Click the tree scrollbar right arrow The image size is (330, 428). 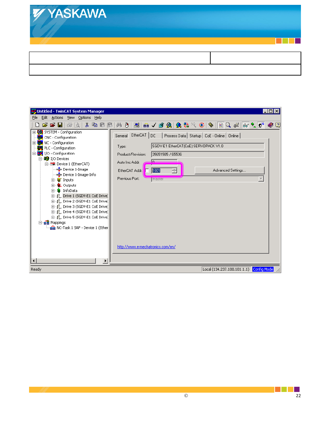pos(106,261)
